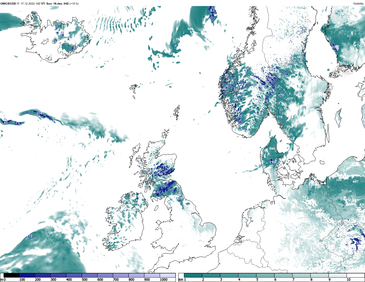This screenshot has height=282, width=365.
Task: Click the '596' value over Denmark
Action: click(272, 149)
